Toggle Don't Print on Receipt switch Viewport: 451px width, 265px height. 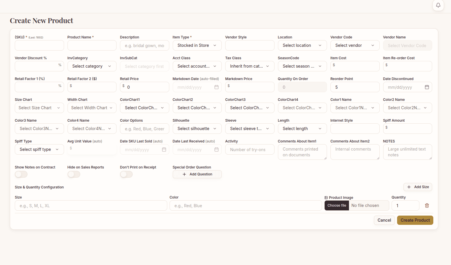[x=126, y=174]
